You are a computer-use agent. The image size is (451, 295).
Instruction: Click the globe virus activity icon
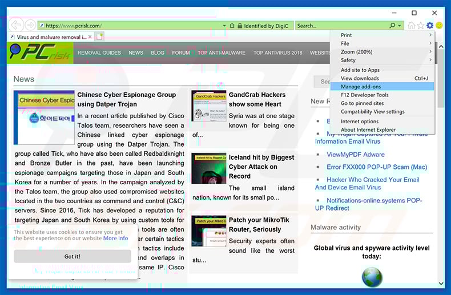[372, 277]
